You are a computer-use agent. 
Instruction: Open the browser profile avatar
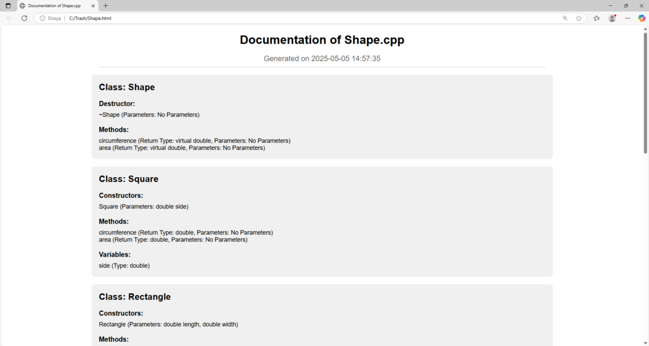(x=612, y=19)
